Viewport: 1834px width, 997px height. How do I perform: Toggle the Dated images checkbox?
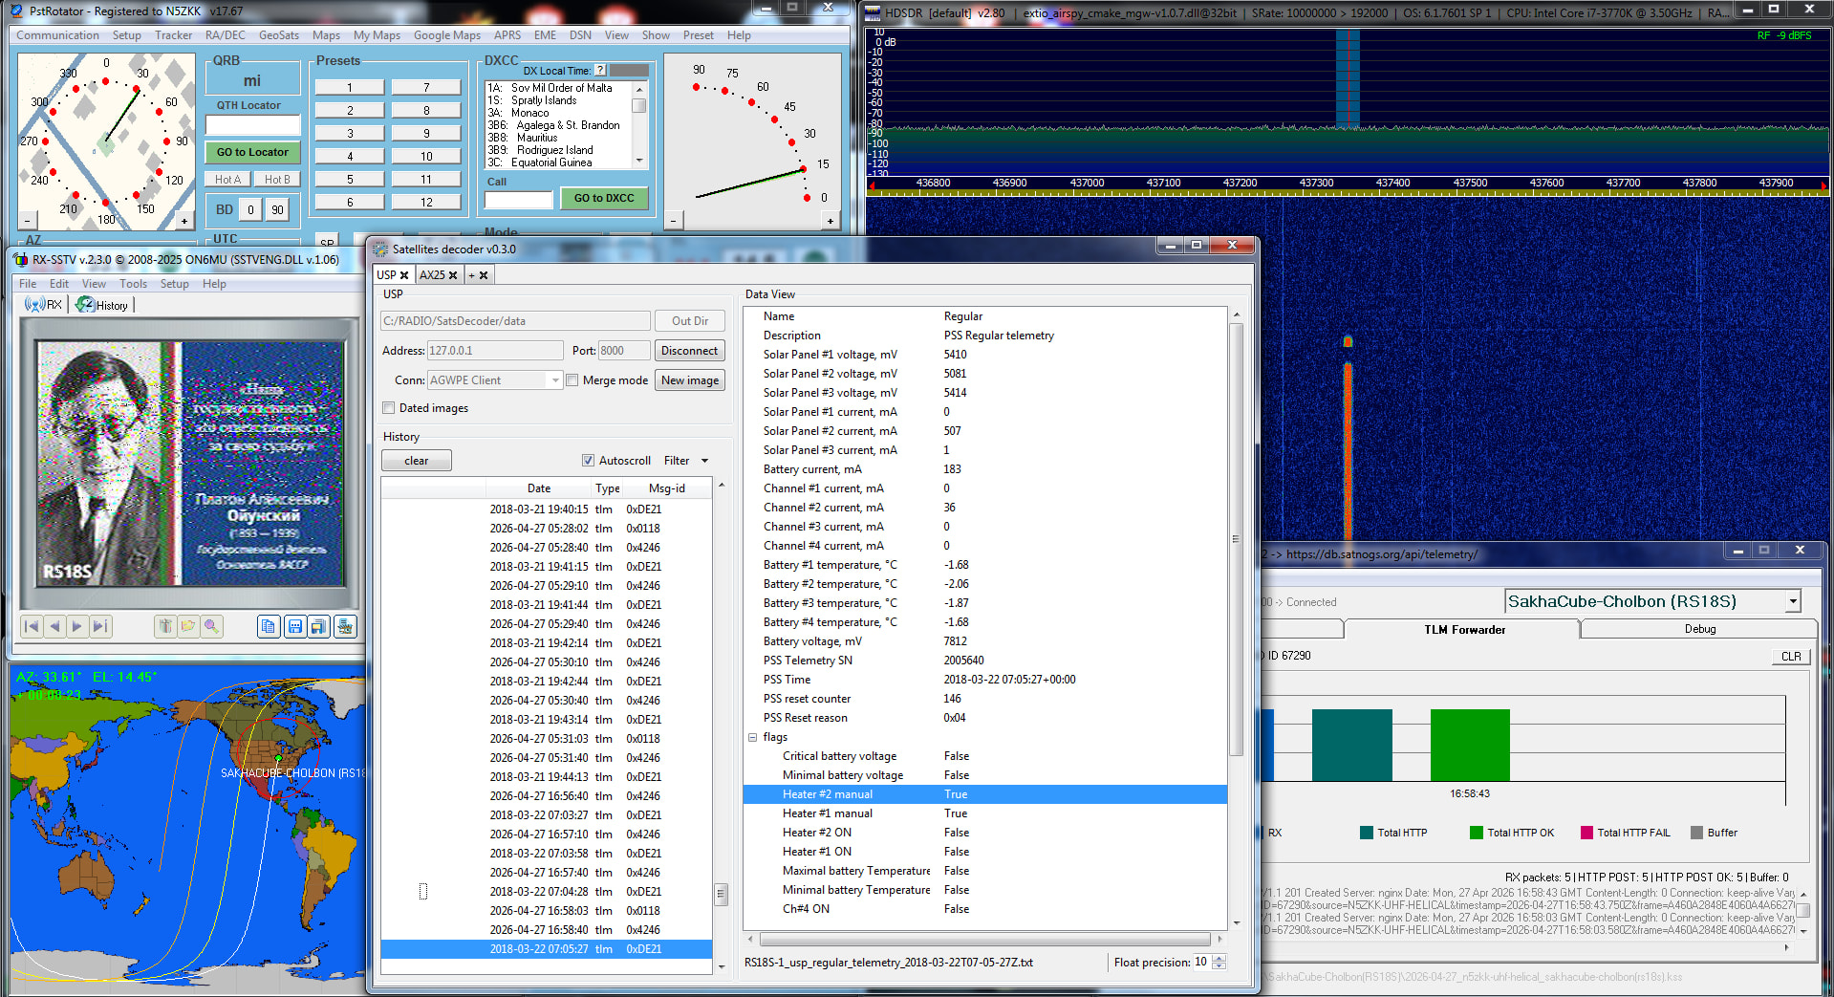coord(389,408)
